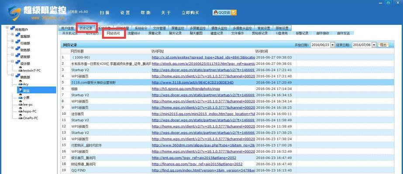Click the 小黑 user avatar icon
Image resolution: width=403 pixels, height=174 pixels.
[x=21, y=97]
